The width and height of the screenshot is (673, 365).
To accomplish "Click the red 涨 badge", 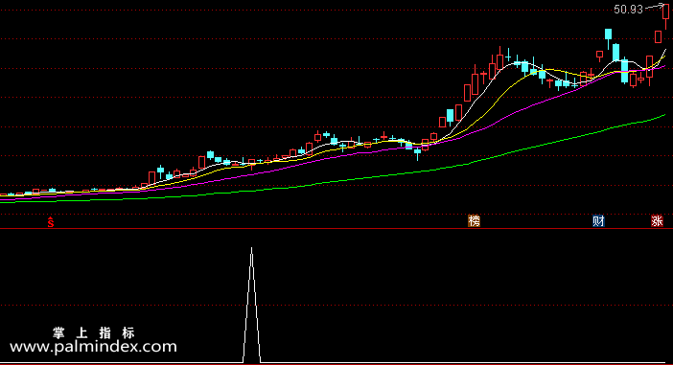I will 657,221.
